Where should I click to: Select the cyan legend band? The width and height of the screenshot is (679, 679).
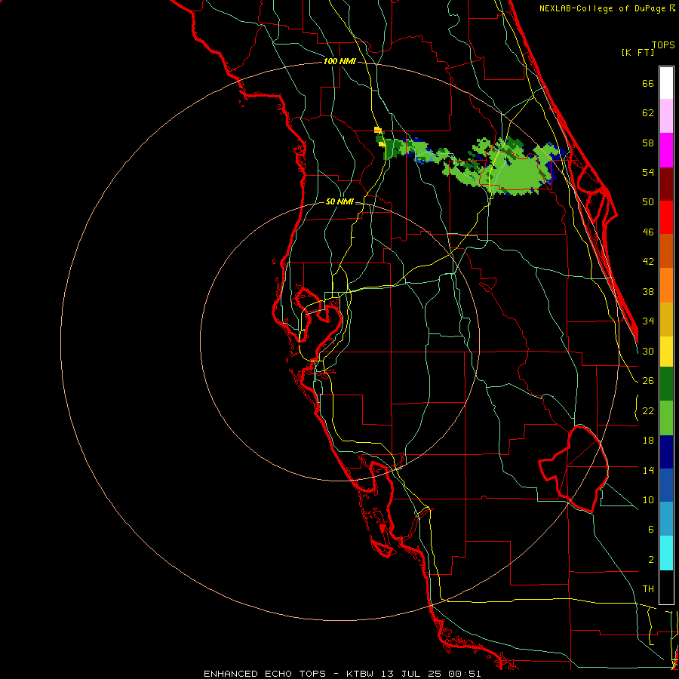666,553
